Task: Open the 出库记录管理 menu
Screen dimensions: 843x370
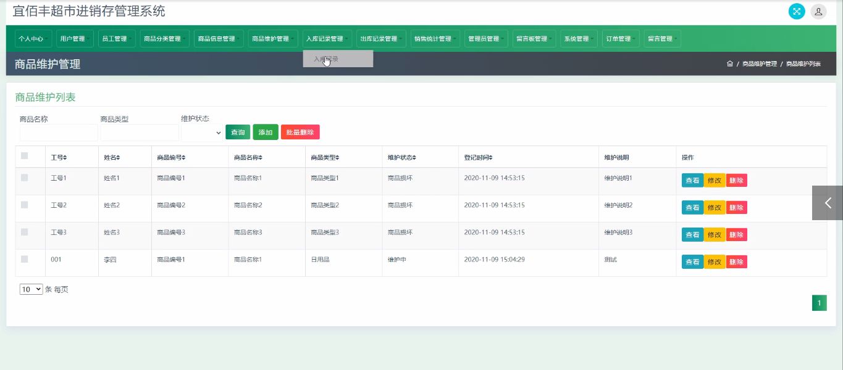Action: (381, 39)
